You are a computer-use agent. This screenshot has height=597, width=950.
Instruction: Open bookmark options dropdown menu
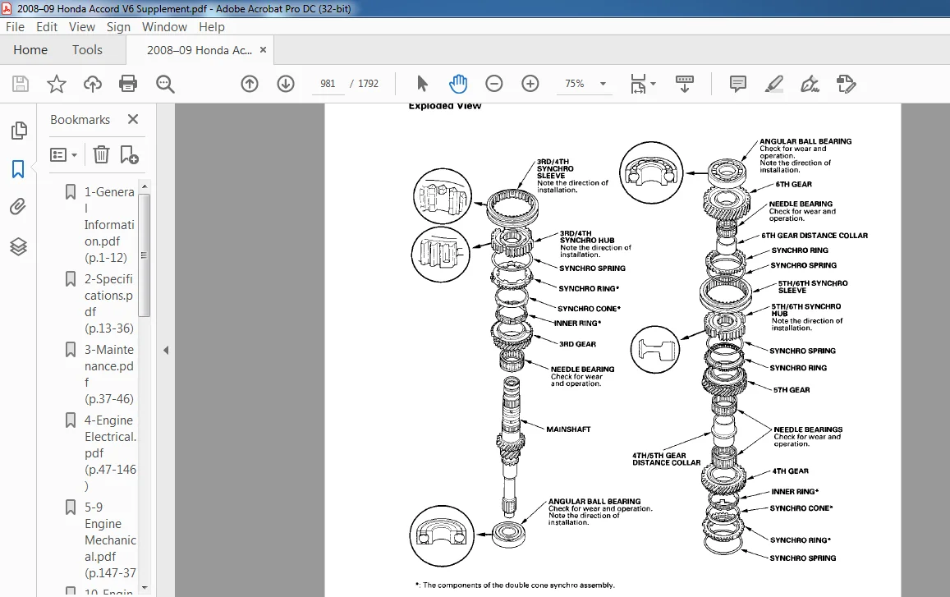[x=63, y=155]
